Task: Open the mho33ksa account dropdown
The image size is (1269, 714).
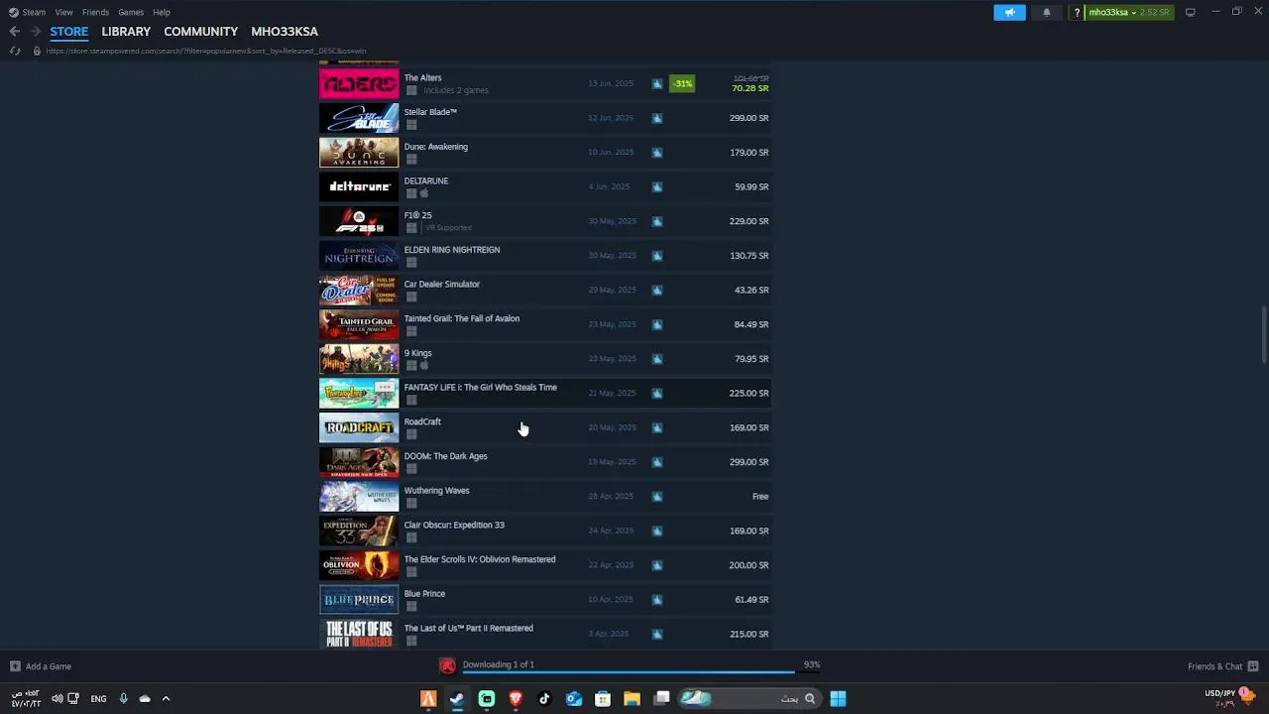Action: [x=1128, y=12]
